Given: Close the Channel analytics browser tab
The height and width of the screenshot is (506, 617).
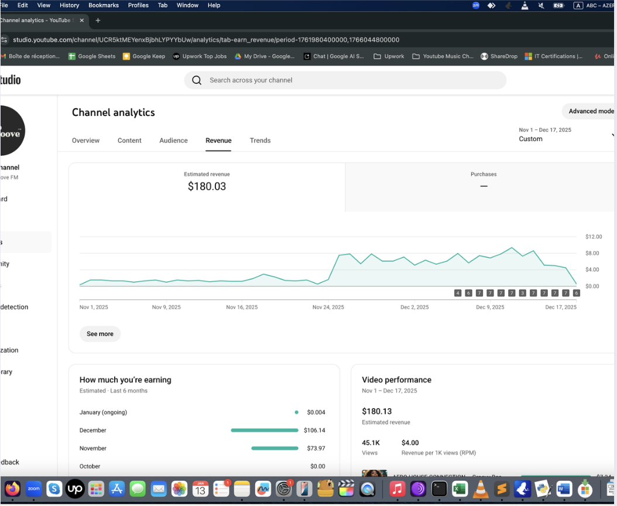Looking at the screenshot, I should pos(81,20).
